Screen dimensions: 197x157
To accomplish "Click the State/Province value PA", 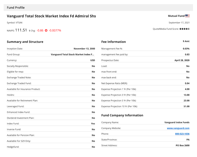I will pyautogui.click(x=188, y=140).
